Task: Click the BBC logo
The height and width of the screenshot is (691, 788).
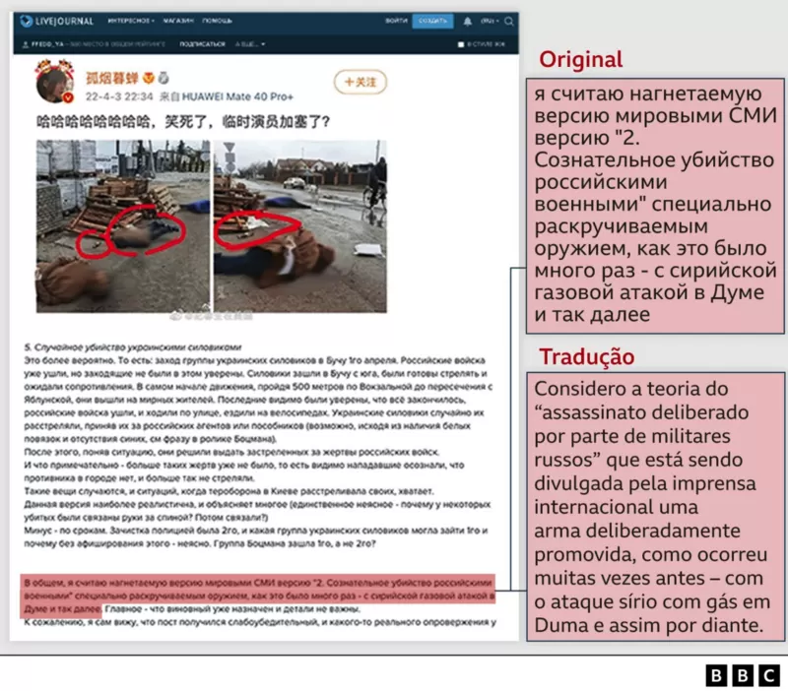Action: point(743,674)
